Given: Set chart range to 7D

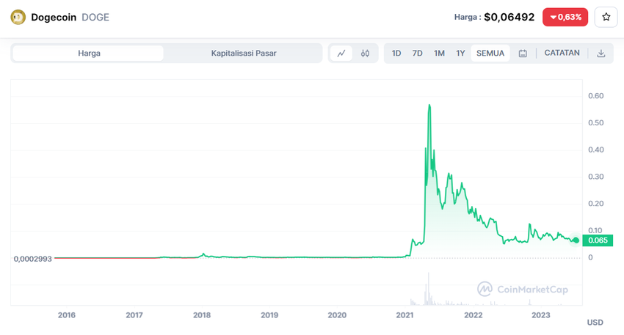Looking at the screenshot, I should 417,54.
